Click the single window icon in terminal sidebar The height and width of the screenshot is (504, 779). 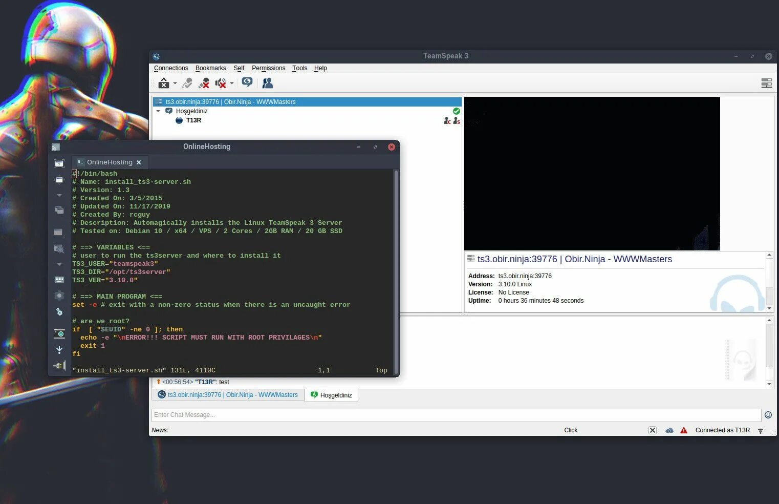pyautogui.click(x=58, y=232)
